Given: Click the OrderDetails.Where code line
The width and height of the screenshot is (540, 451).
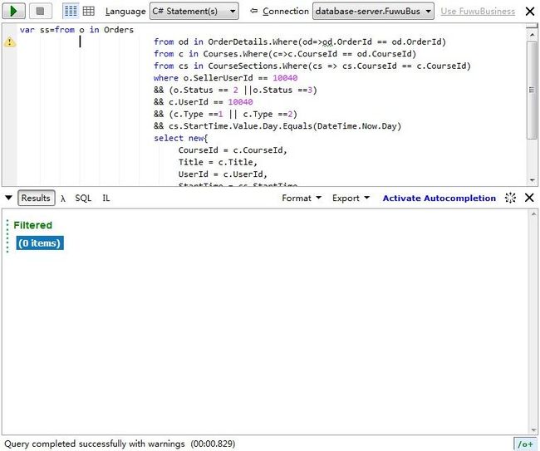Looking at the screenshot, I should tap(300, 42).
